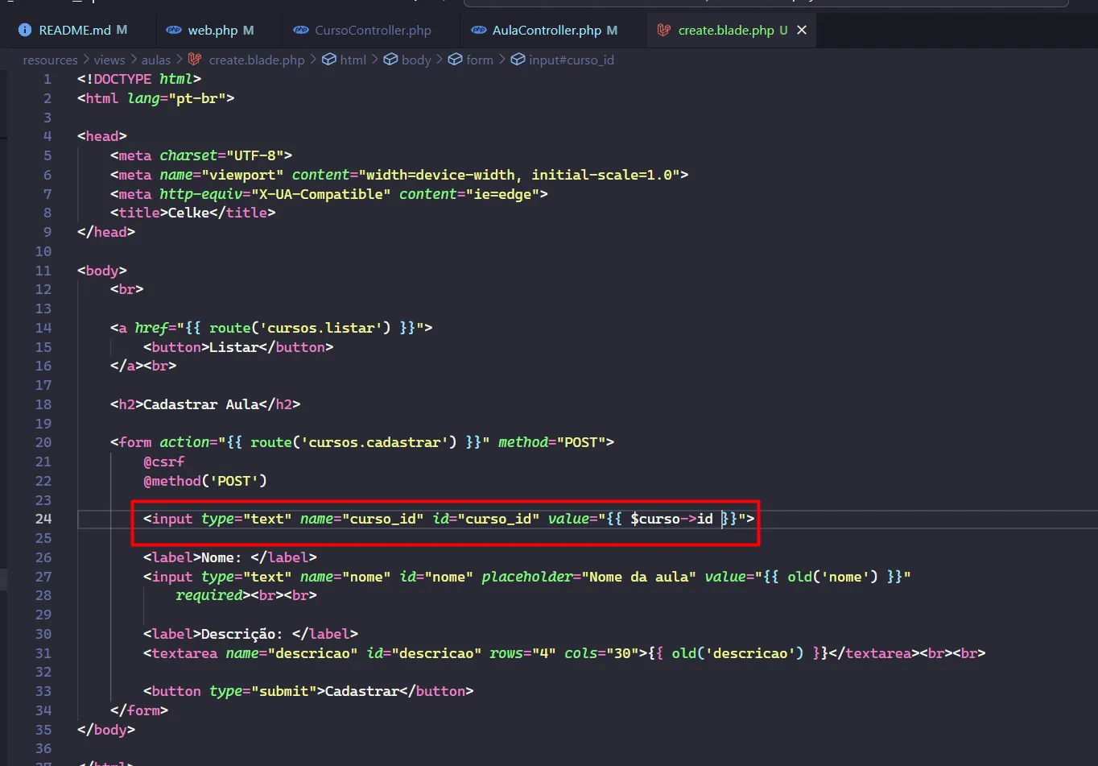The image size is (1098, 766).
Task: Click the PHP icon on AulaController.php tab
Action: pos(479,30)
